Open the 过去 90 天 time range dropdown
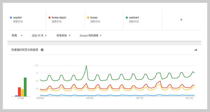Viewport: 210px width, 112px height. click(x=39, y=36)
